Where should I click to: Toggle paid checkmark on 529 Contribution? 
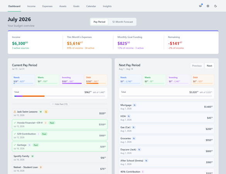tap(15, 134)
